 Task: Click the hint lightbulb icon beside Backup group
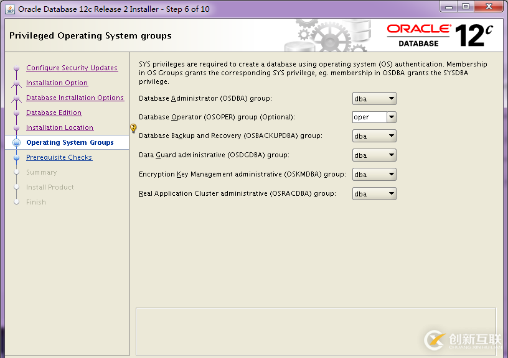click(x=133, y=128)
